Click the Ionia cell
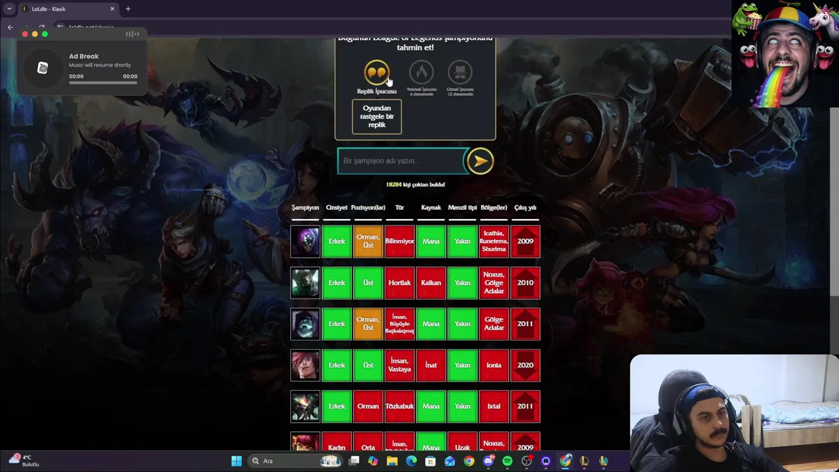Image resolution: width=839 pixels, height=472 pixels. [x=494, y=365]
